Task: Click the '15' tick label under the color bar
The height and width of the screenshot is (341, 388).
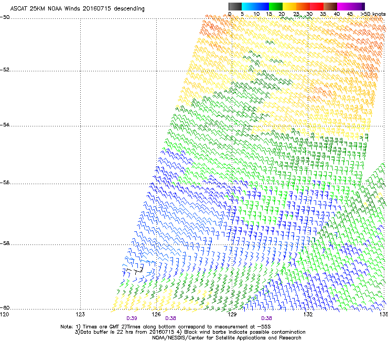Action: click(269, 14)
